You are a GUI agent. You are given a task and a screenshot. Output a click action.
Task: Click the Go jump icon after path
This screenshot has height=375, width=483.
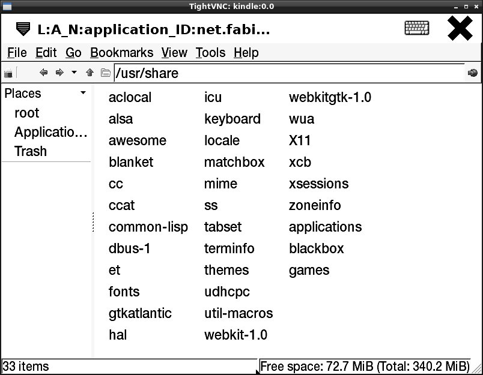click(473, 73)
